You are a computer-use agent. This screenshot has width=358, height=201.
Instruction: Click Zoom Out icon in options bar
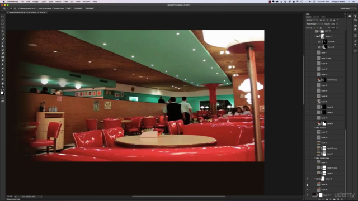click(15, 8)
